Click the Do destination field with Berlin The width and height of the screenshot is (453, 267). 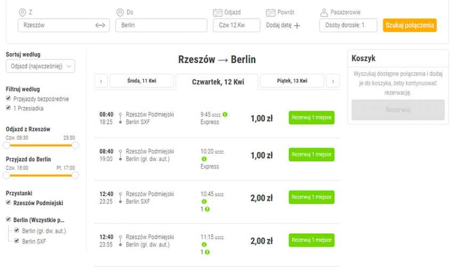click(x=161, y=26)
